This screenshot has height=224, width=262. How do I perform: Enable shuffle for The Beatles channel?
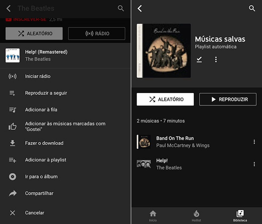click(34, 33)
